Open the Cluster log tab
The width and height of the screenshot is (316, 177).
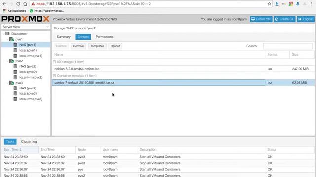click(29, 141)
